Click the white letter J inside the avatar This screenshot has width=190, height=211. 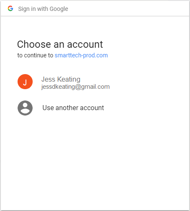(x=25, y=82)
